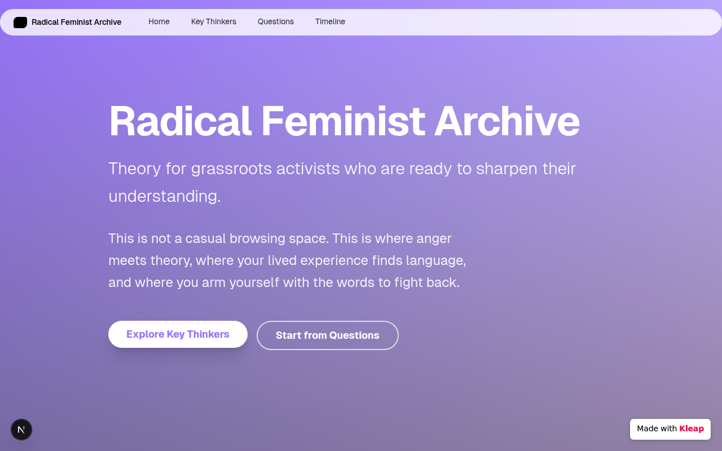Click the Start from Questions button
Screen dimensions: 722x451
[327, 335]
